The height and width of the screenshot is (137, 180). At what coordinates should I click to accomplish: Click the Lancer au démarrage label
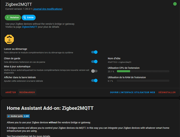[16, 49]
